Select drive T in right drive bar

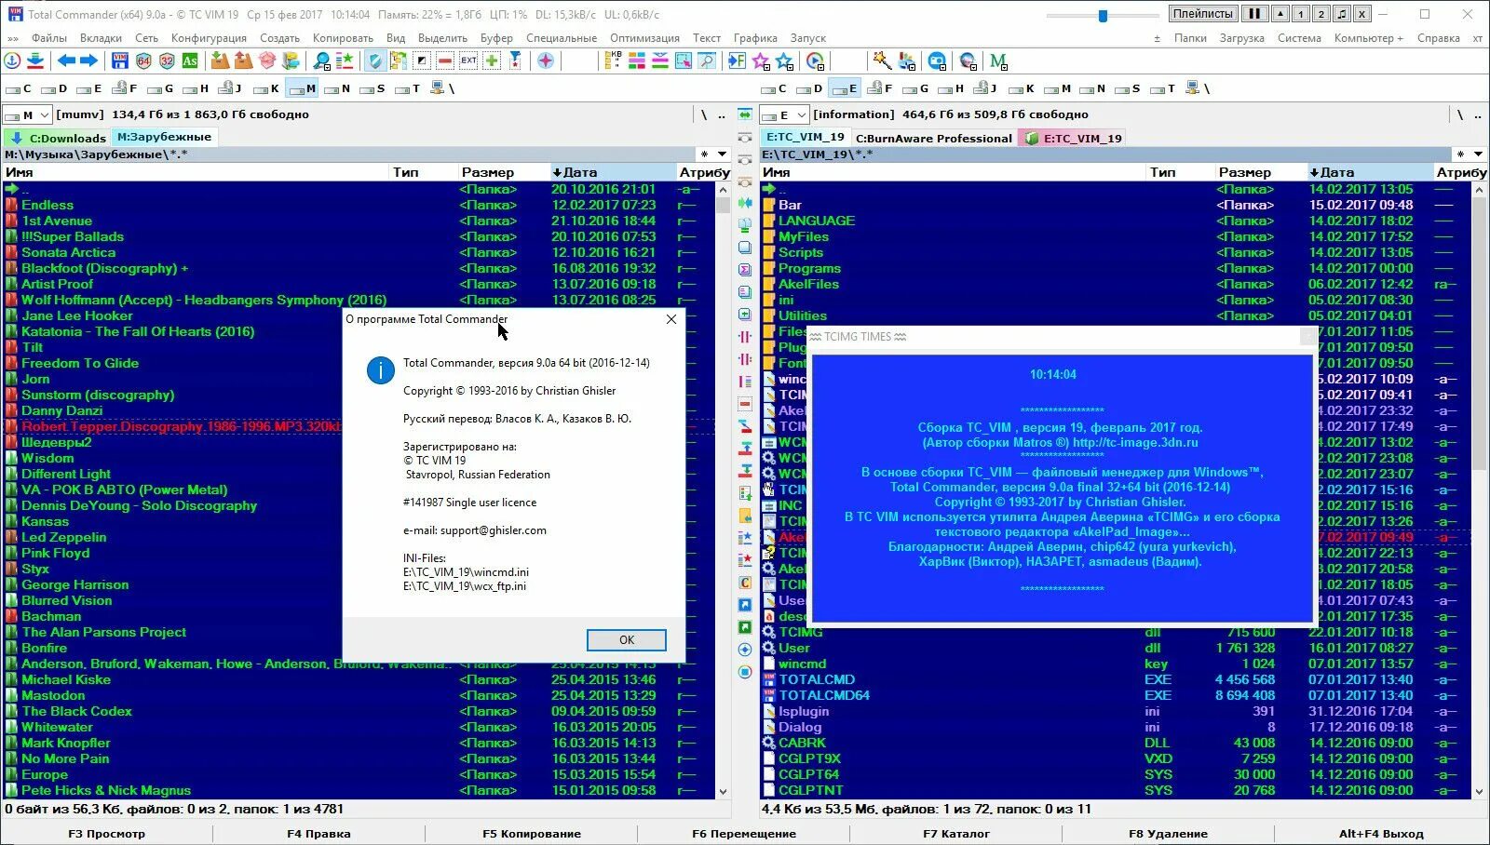click(x=1162, y=88)
